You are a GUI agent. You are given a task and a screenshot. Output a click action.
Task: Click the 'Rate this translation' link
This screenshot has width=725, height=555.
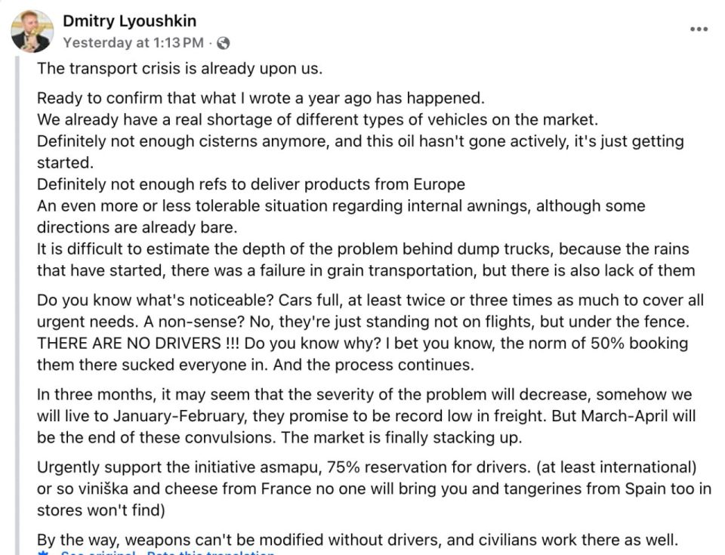(210, 553)
